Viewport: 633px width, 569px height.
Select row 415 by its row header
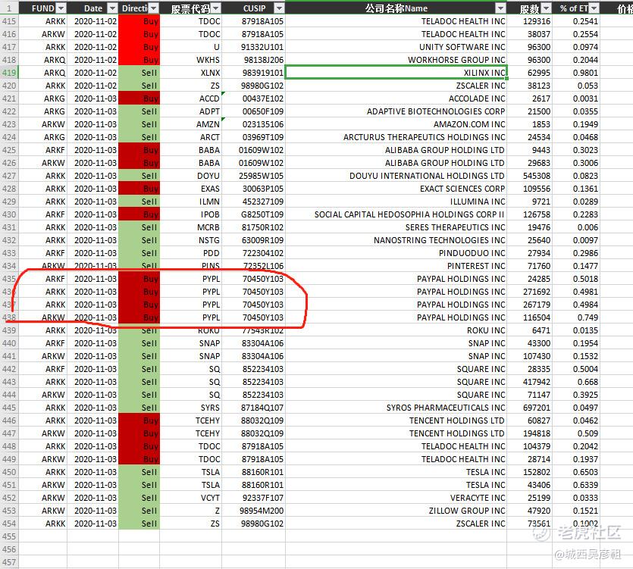(x=9, y=21)
